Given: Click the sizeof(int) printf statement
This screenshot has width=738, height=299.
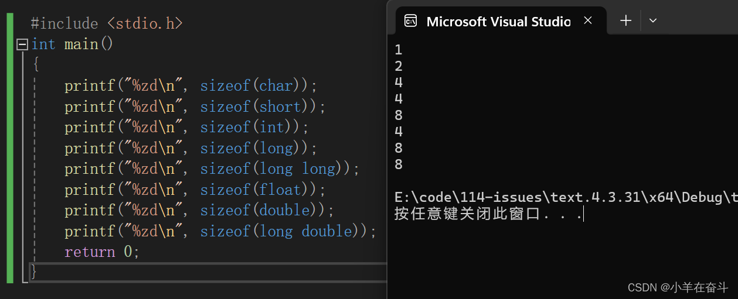Looking at the screenshot, I should tap(186, 128).
